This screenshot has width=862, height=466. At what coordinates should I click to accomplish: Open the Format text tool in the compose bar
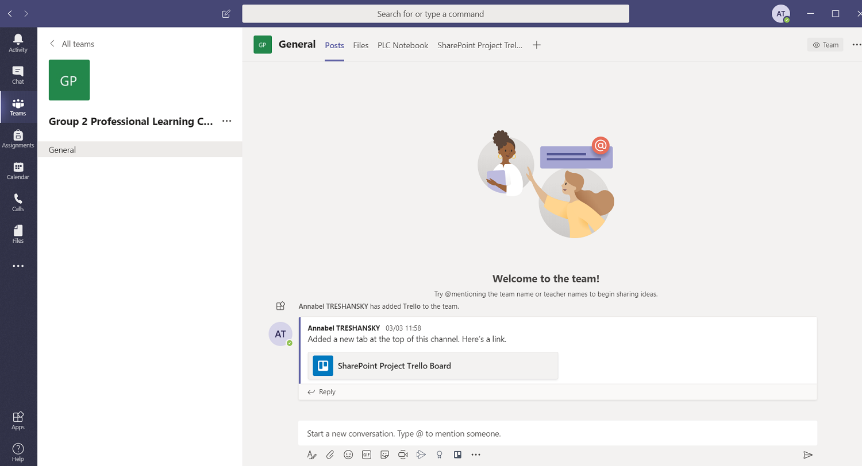(311, 455)
